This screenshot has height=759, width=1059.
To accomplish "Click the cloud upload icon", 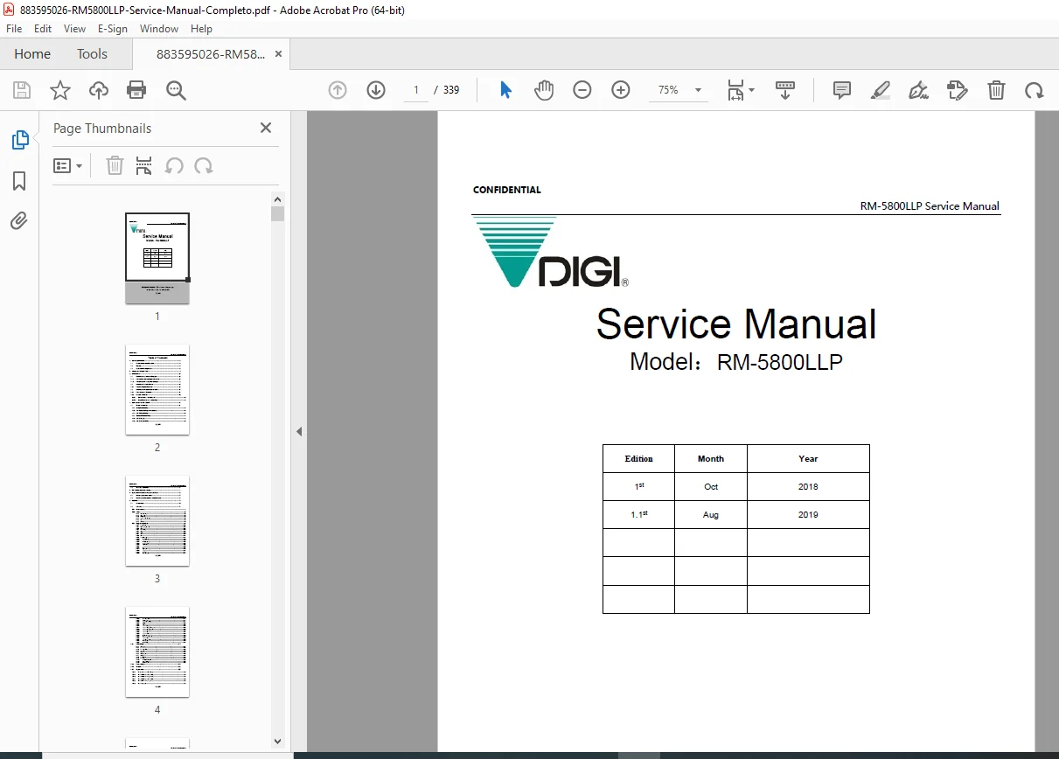I will (x=99, y=90).
